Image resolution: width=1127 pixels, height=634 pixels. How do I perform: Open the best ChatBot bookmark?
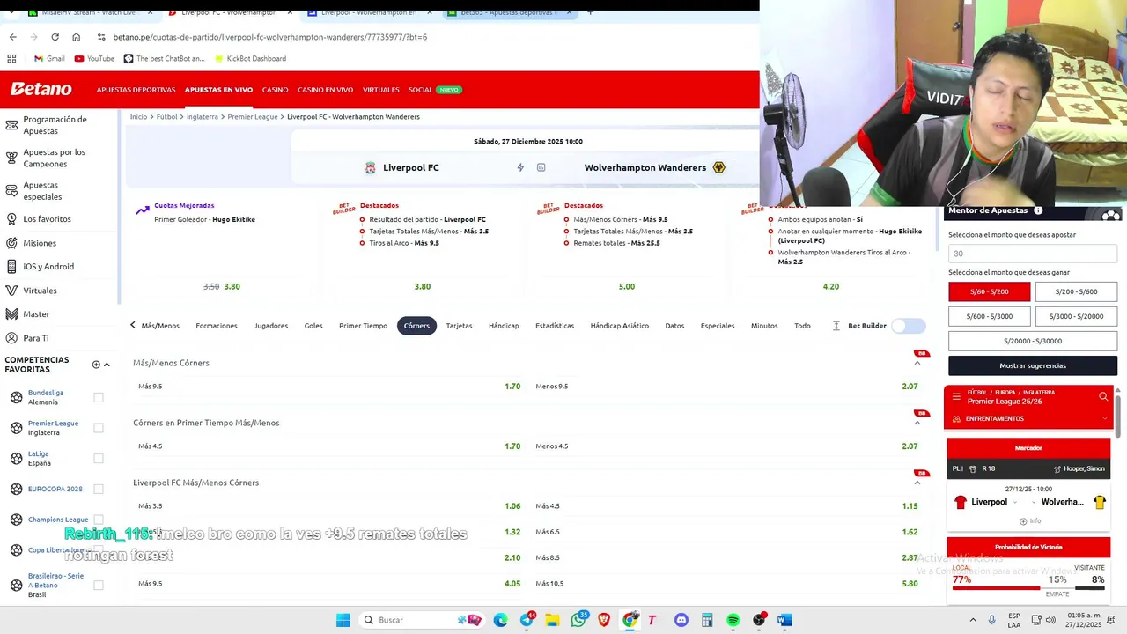click(164, 59)
